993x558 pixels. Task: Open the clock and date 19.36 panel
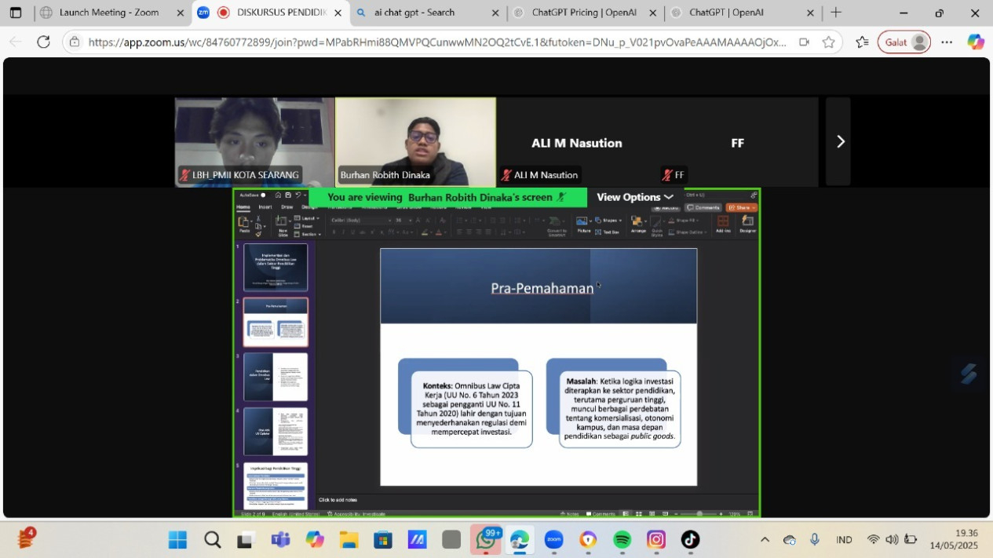[954, 539]
